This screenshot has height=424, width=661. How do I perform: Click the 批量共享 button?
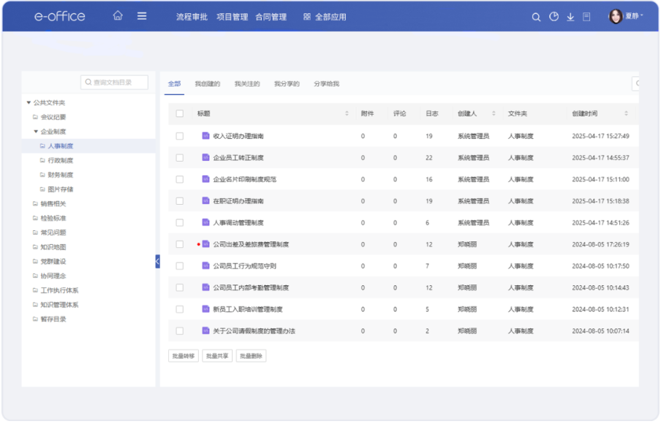point(216,356)
